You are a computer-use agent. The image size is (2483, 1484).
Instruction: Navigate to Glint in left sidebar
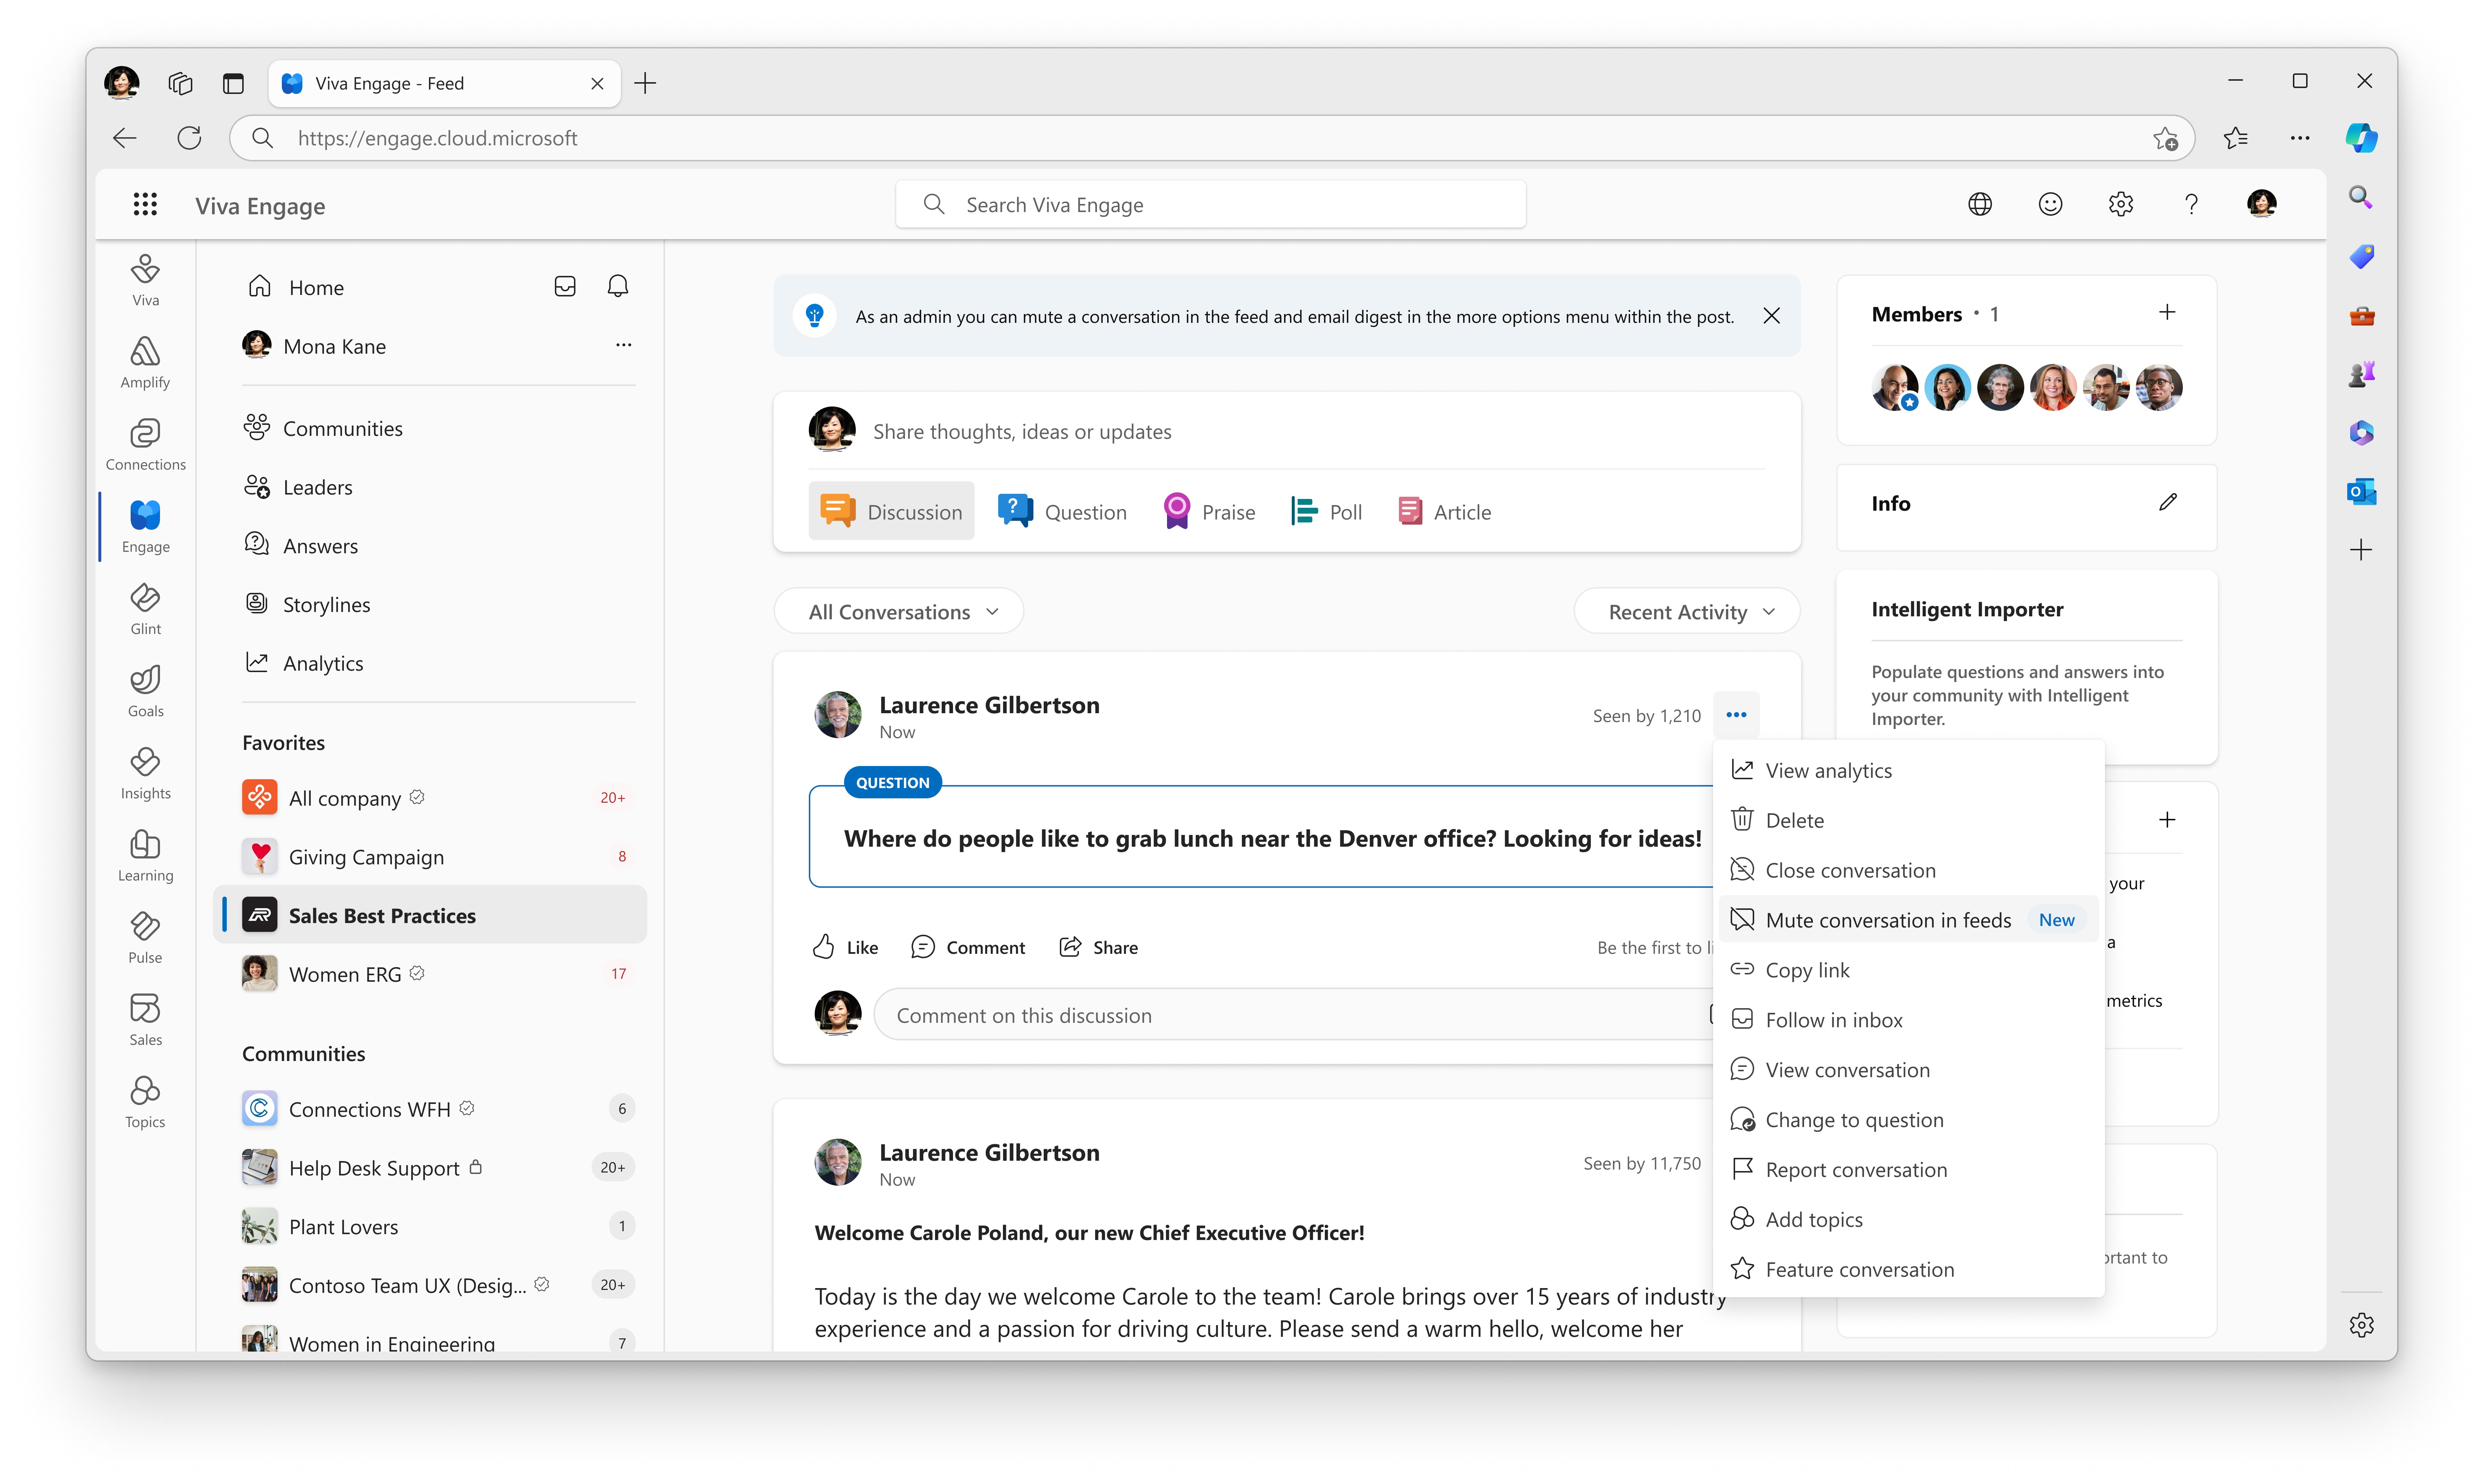147,608
